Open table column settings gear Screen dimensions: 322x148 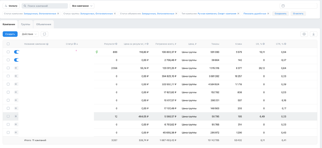click(x=304, y=34)
